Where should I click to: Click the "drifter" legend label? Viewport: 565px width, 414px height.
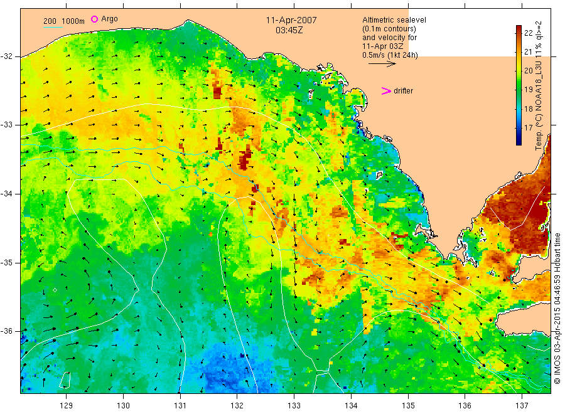tap(403, 91)
